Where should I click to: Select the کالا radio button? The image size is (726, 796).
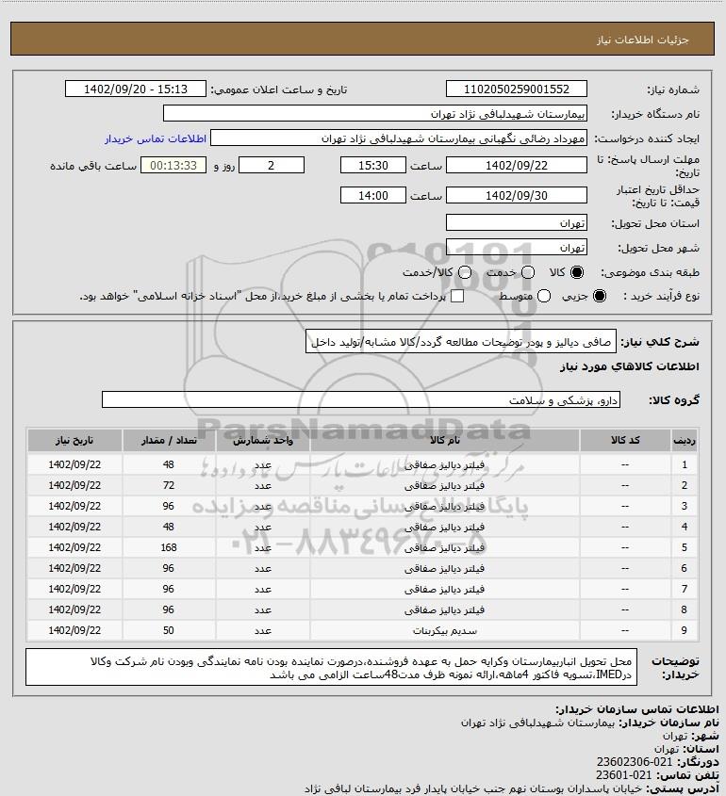(x=577, y=272)
